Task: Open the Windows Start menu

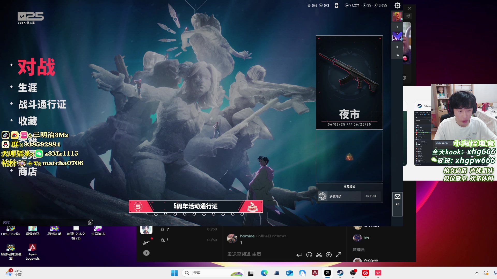Action: [x=174, y=273]
